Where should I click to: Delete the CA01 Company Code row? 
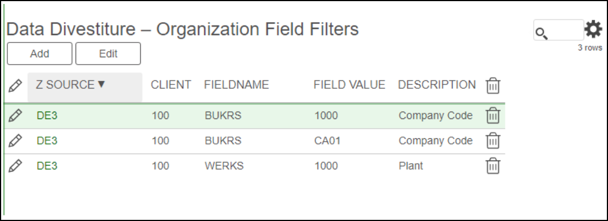(493, 141)
